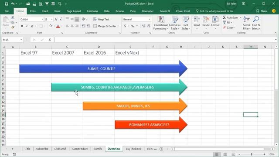Click the Fill Color paint bucket

click(51, 26)
